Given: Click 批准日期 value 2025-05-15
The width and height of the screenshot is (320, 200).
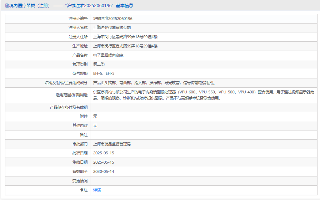Looking at the screenshot, I should click(x=104, y=153).
